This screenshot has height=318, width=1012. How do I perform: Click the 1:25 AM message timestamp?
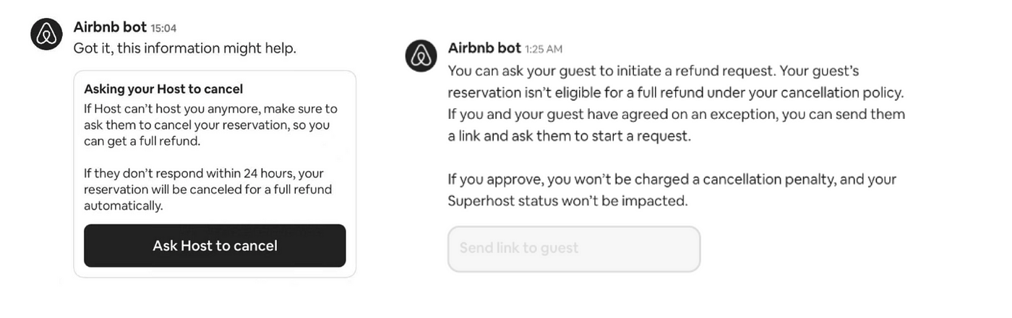[x=544, y=50]
